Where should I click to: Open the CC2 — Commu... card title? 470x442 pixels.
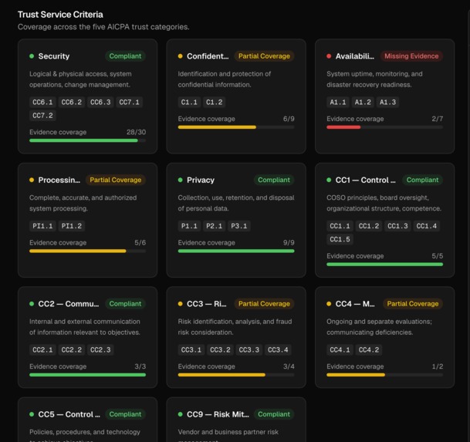[x=69, y=304]
